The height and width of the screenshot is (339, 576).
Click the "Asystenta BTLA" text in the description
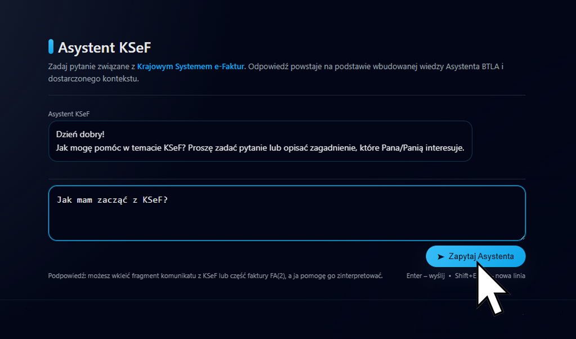(473, 67)
